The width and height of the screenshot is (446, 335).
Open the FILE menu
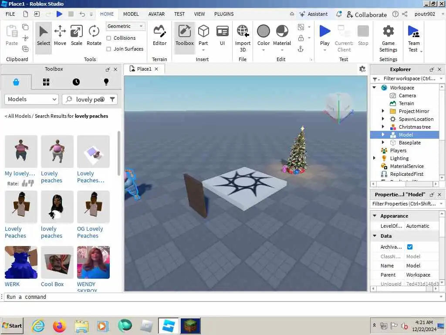click(x=10, y=14)
